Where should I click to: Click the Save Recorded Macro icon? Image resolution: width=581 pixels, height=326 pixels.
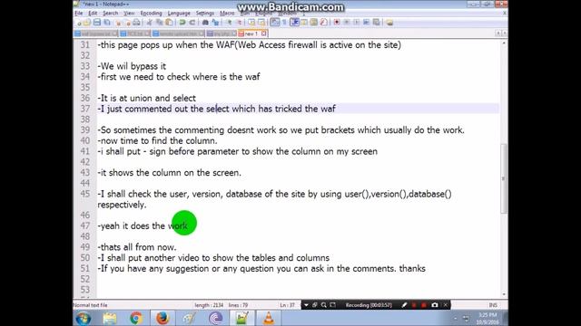377,23
